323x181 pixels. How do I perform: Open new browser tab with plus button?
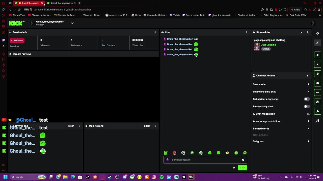point(79,3)
